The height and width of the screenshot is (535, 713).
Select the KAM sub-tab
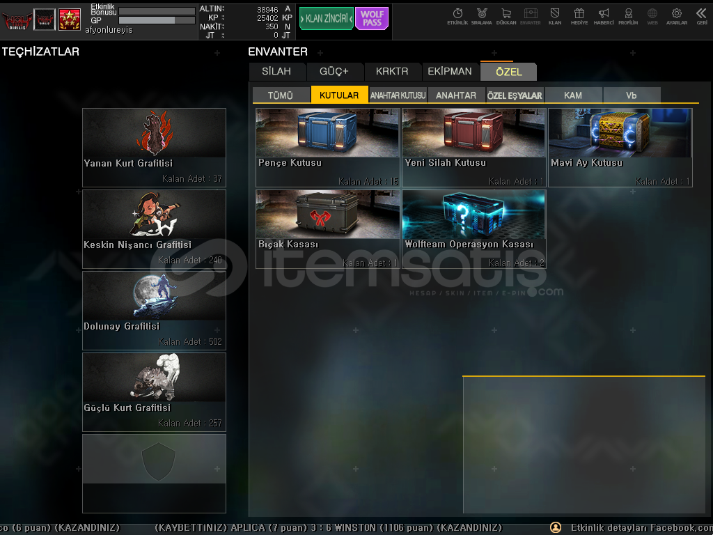click(x=573, y=95)
